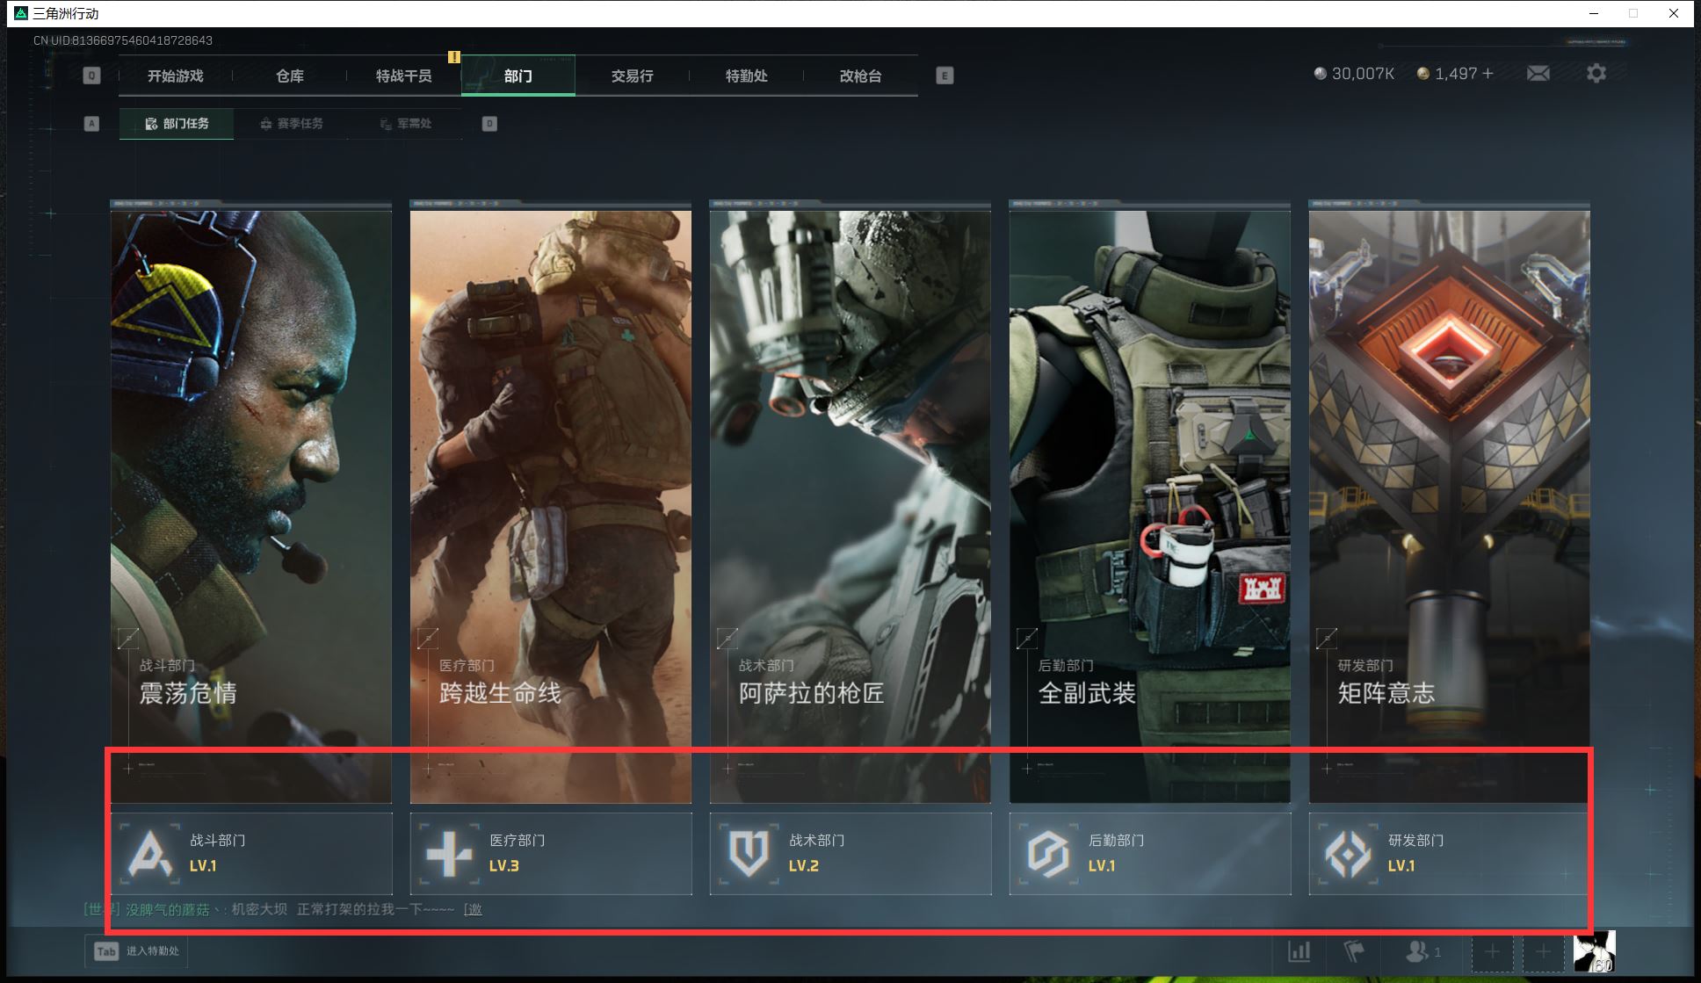Open the mail envelope icon
The width and height of the screenshot is (1701, 983).
tap(1538, 74)
